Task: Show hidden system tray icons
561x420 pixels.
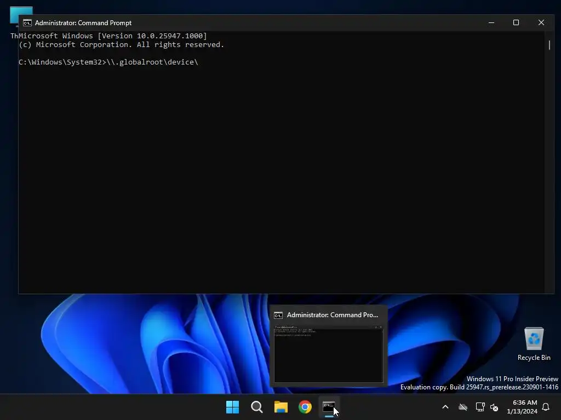Action: pyautogui.click(x=445, y=407)
